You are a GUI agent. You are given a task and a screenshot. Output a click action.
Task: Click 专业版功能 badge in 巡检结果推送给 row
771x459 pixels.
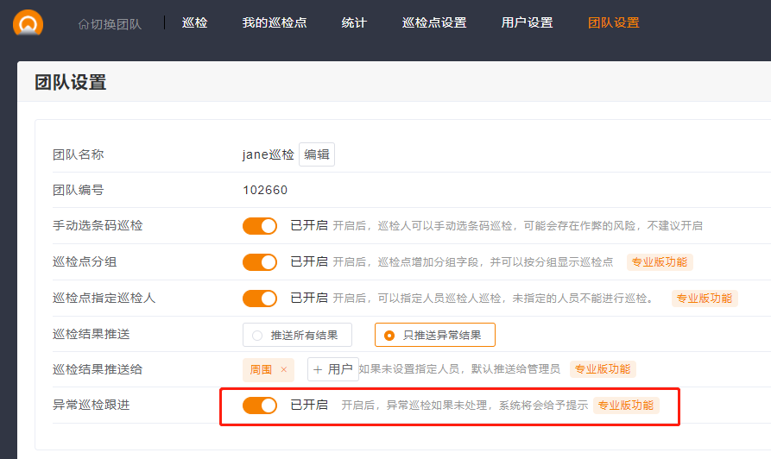coord(603,369)
